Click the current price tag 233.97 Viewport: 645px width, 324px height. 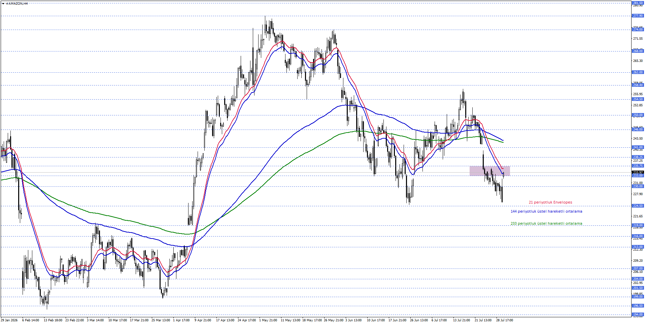pyautogui.click(x=638, y=172)
